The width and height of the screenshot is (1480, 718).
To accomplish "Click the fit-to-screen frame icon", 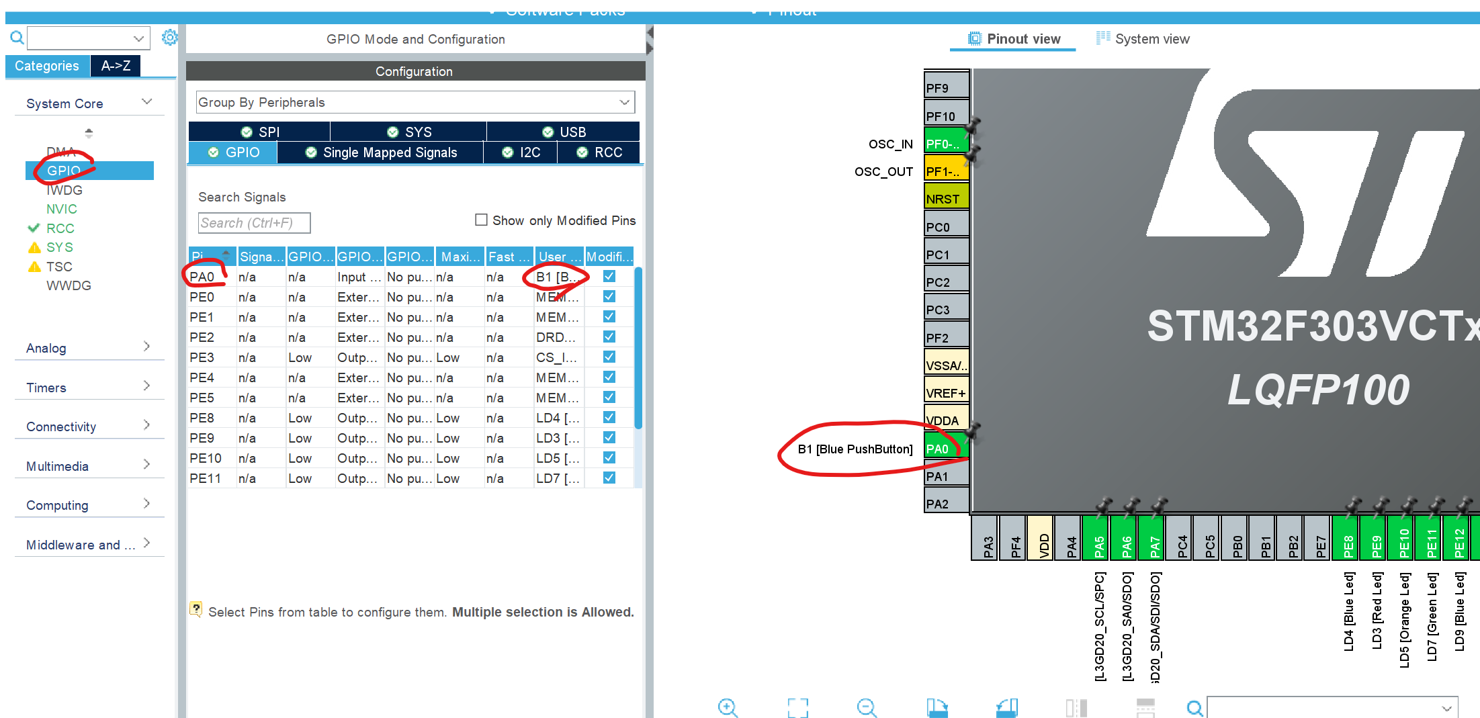I will tap(797, 707).
